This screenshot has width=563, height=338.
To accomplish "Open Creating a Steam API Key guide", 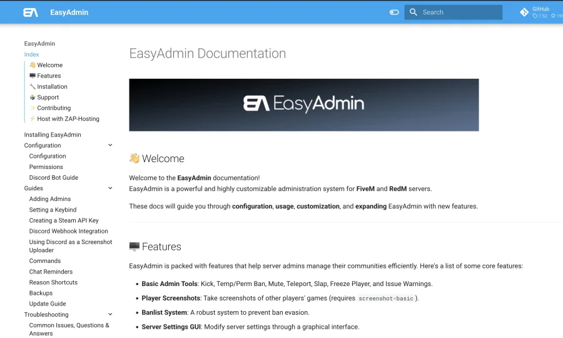I will point(64,220).
